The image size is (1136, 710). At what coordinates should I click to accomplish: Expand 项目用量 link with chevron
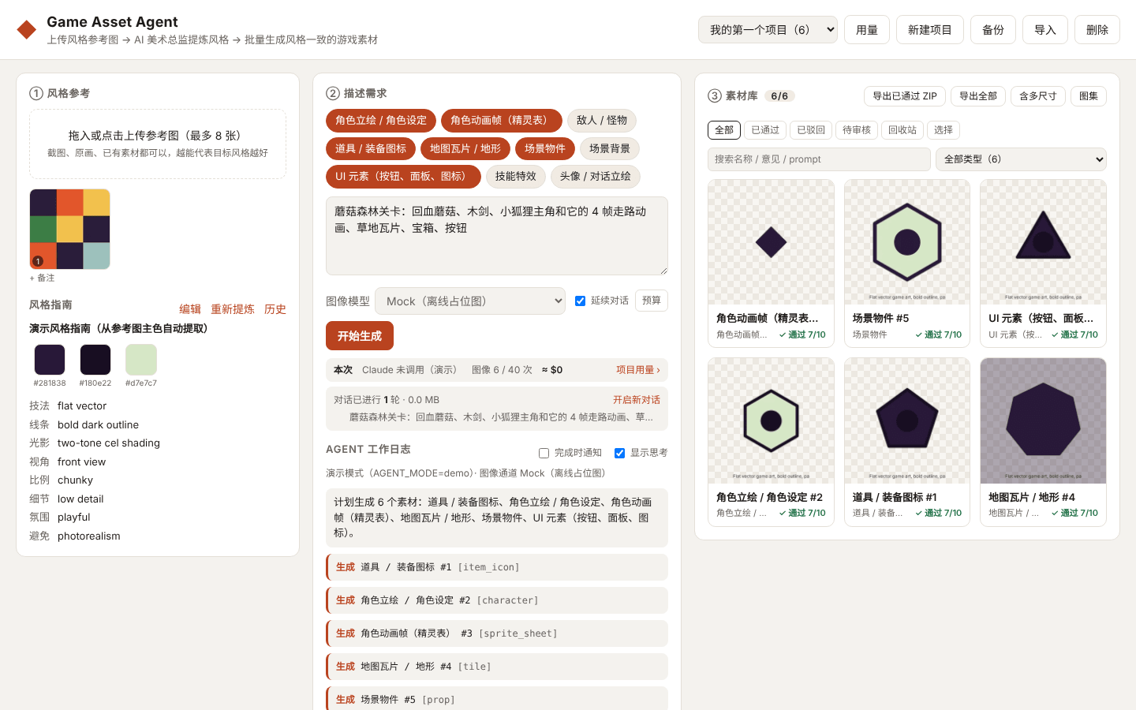[638, 369]
